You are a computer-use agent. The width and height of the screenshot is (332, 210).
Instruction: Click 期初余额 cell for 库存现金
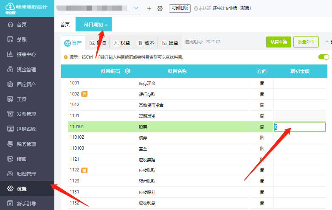[x=300, y=83]
